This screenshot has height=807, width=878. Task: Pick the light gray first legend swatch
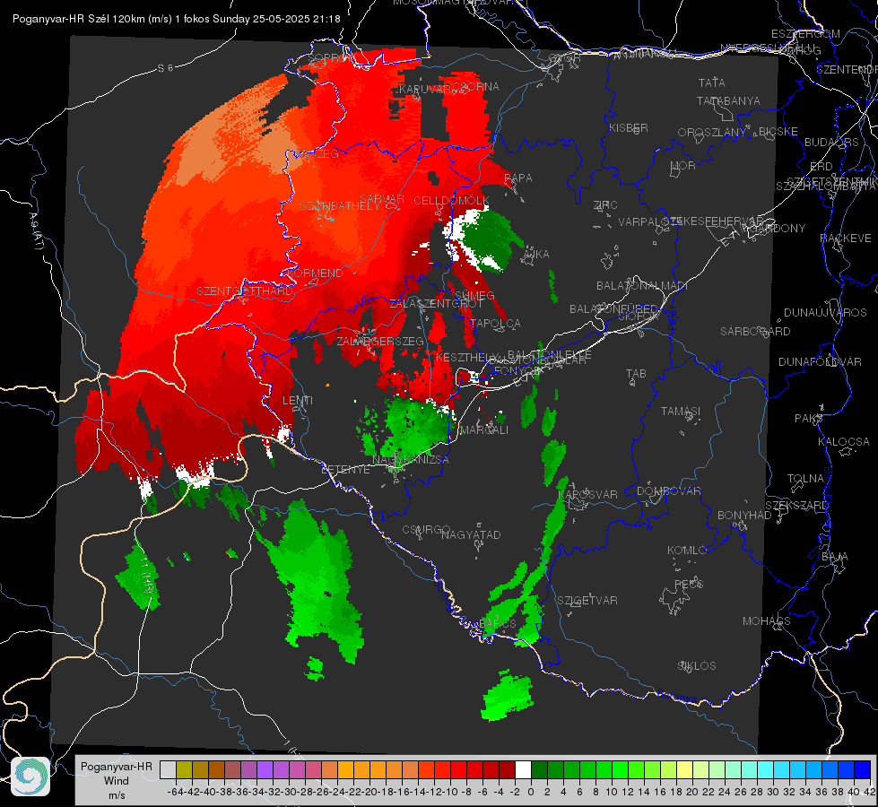pos(168,769)
